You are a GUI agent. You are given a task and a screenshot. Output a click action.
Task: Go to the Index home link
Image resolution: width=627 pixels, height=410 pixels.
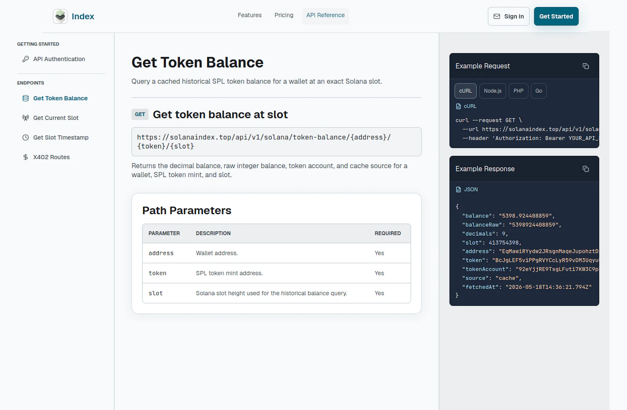74,16
